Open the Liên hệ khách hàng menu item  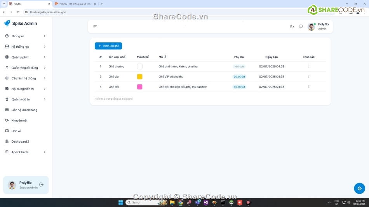[x=25, y=110]
